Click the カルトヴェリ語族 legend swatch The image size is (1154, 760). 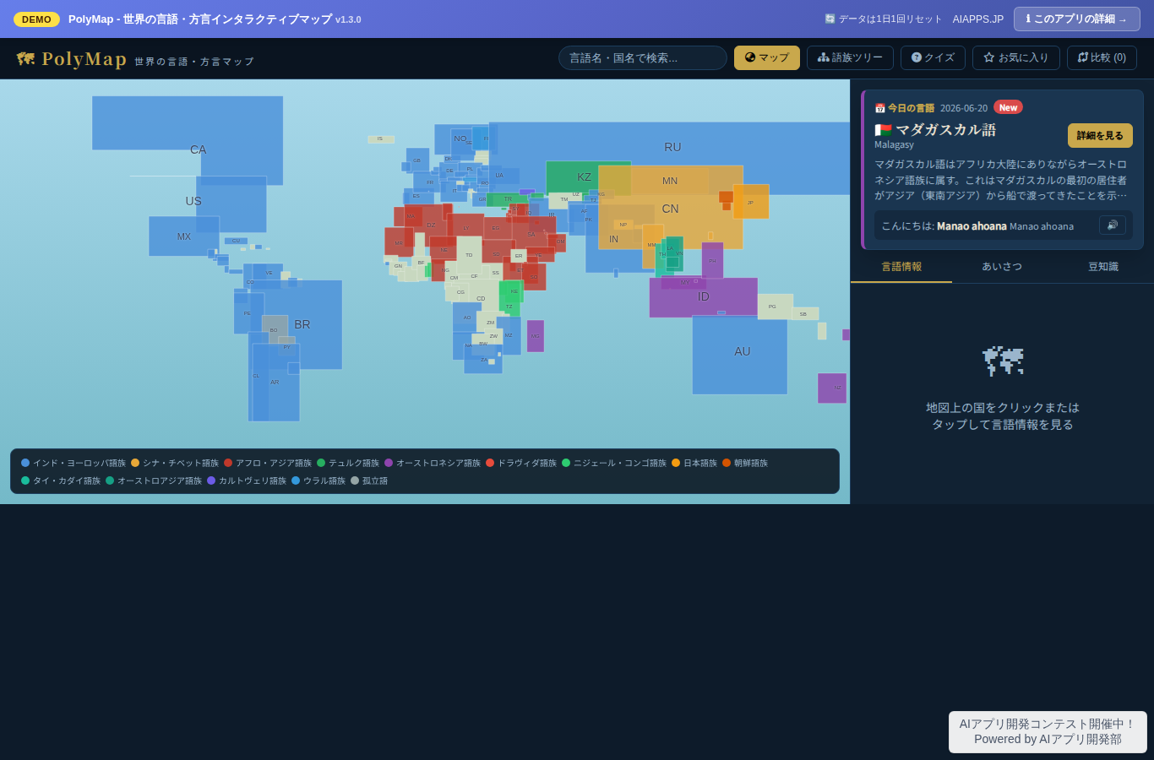point(211,480)
